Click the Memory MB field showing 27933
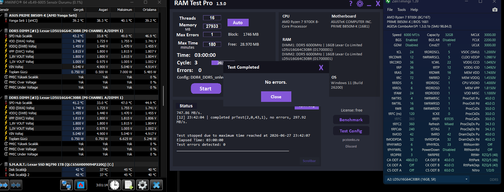This screenshot has height=192, width=504. pos(212,26)
